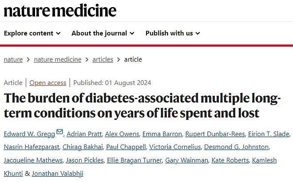Navigate to the articles breadcrumb
This screenshot has height=182, width=293.
point(103,59)
